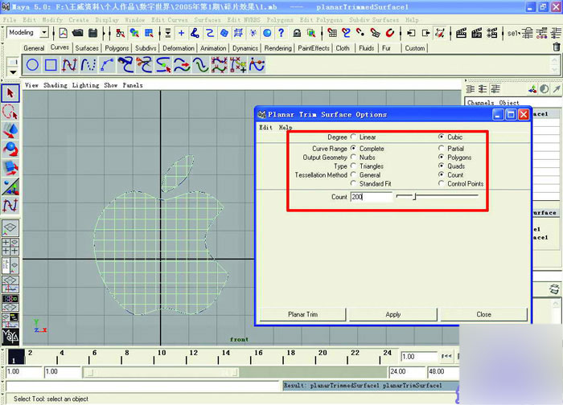Select the arrow Select tool in toolbox
Screen dimensions: 563x405
[x=10, y=95]
